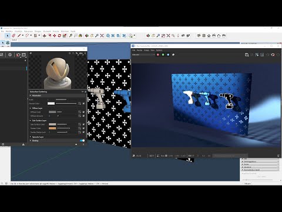
Task: Click the Position Camera tool
Action: pos(178,36)
